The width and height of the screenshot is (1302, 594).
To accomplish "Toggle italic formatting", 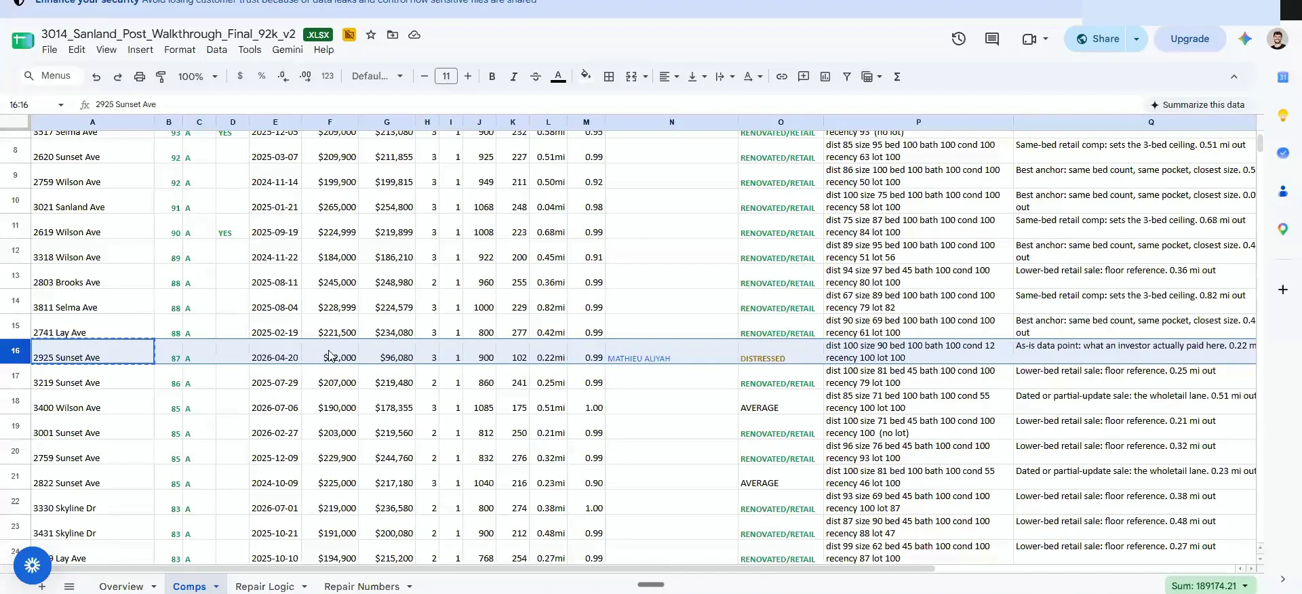I will click(513, 77).
